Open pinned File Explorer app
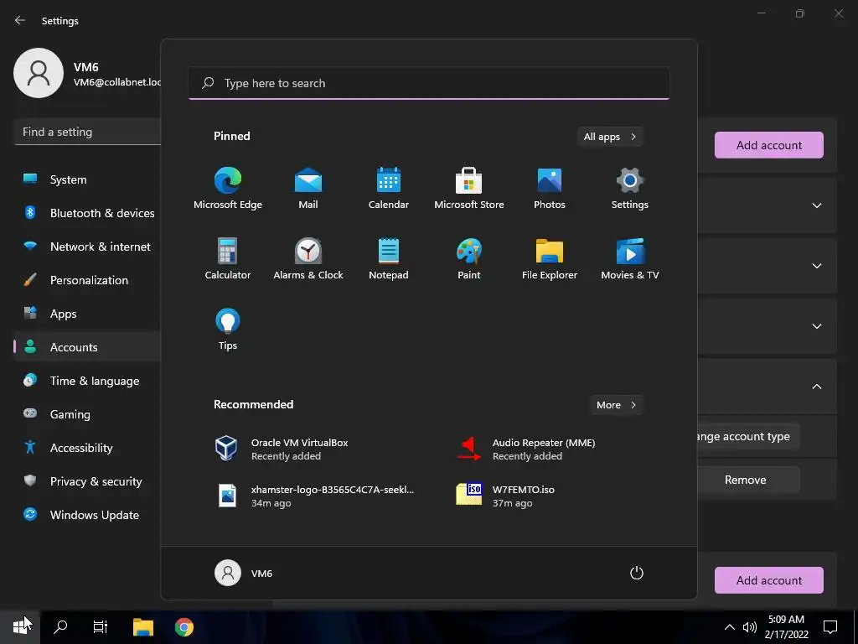 click(550, 258)
